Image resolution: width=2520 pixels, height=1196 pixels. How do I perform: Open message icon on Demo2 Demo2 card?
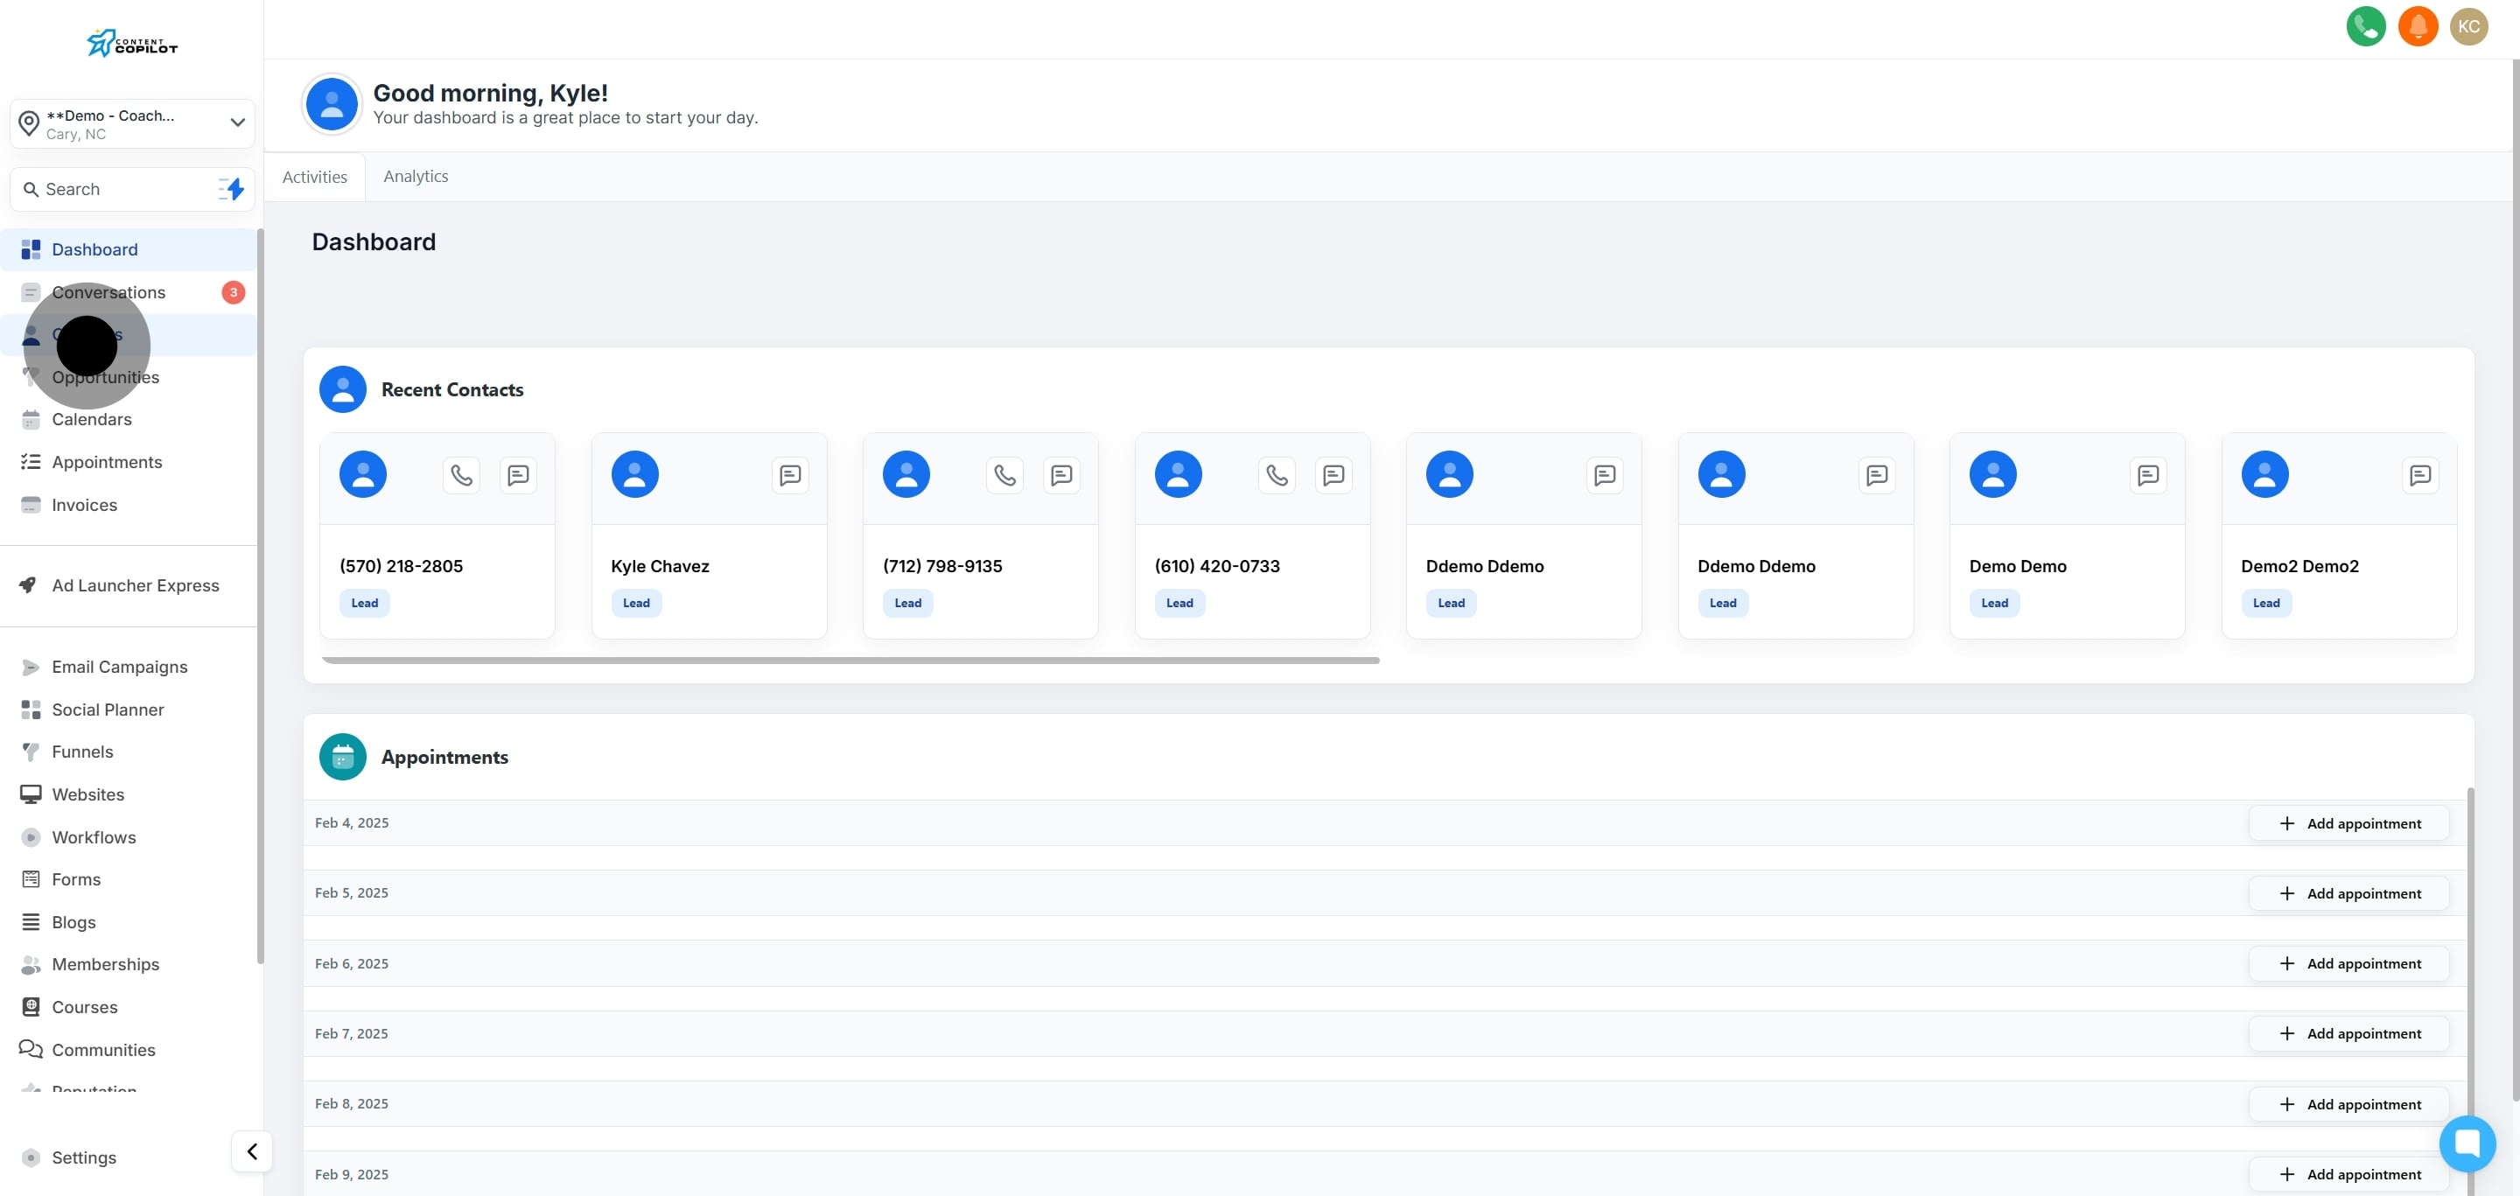coord(2419,475)
